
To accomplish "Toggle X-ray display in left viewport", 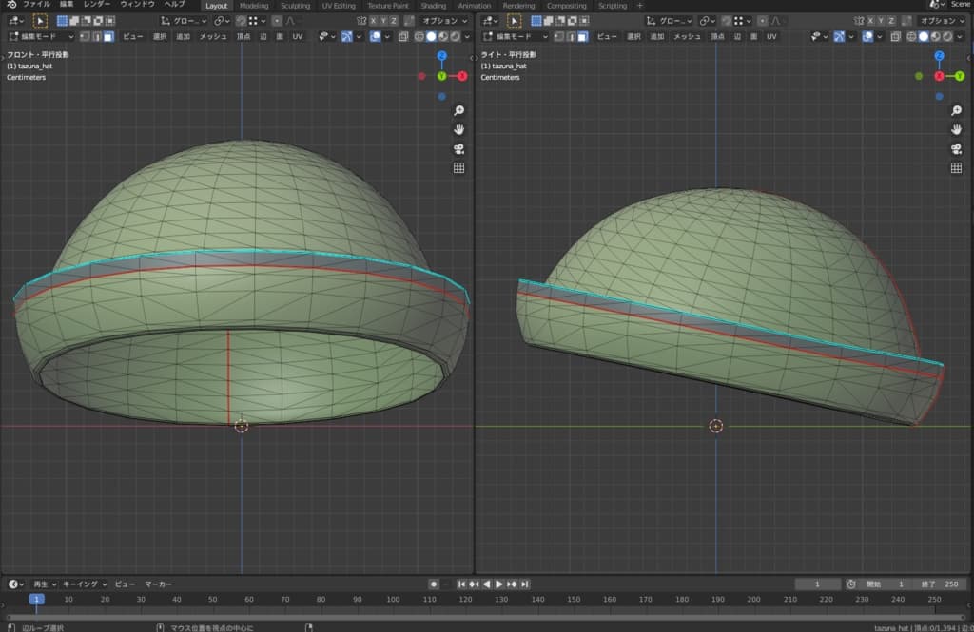I will [x=403, y=36].
